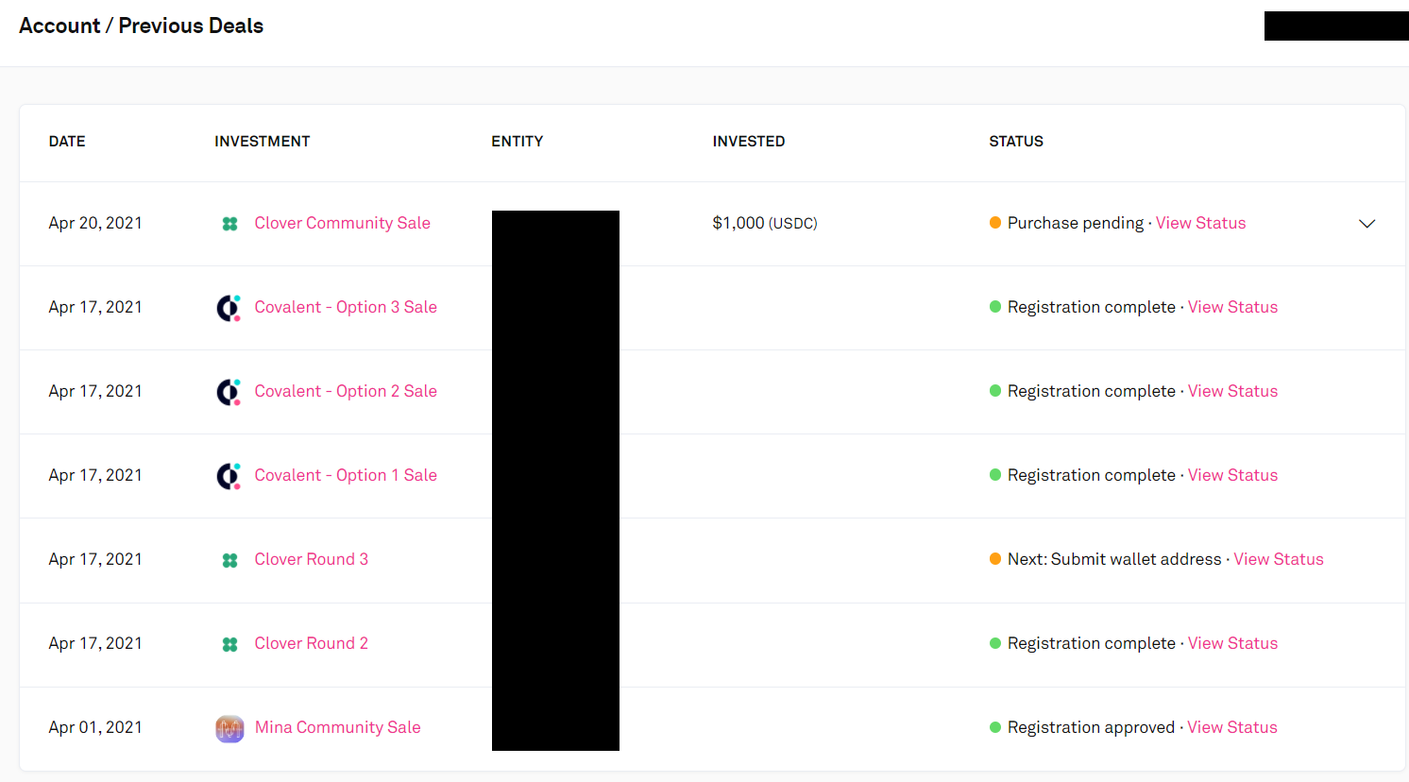1409x782 pixels.
Task: Click the INVESTMENT column header
Action: (262, 142)
